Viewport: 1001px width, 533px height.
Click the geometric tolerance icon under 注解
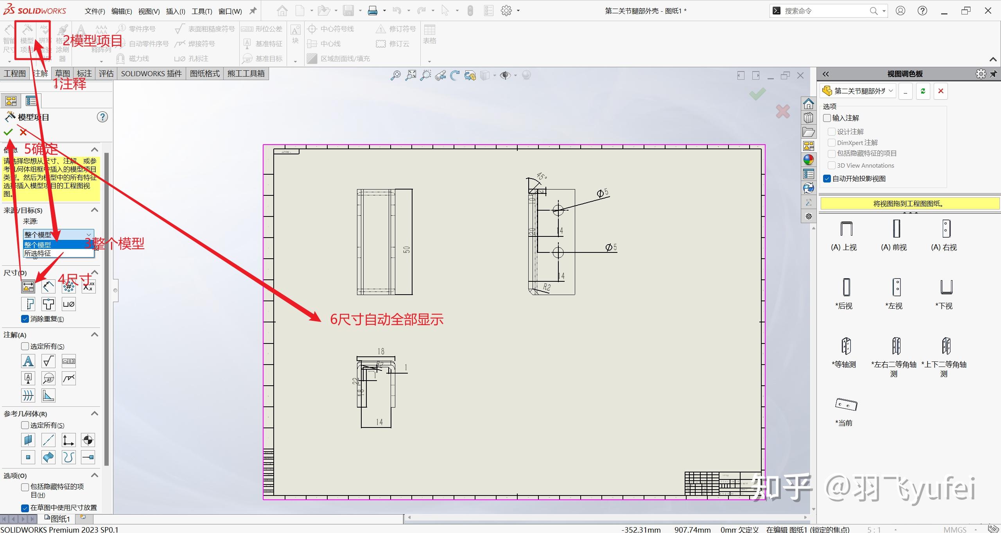click(69, 361)
